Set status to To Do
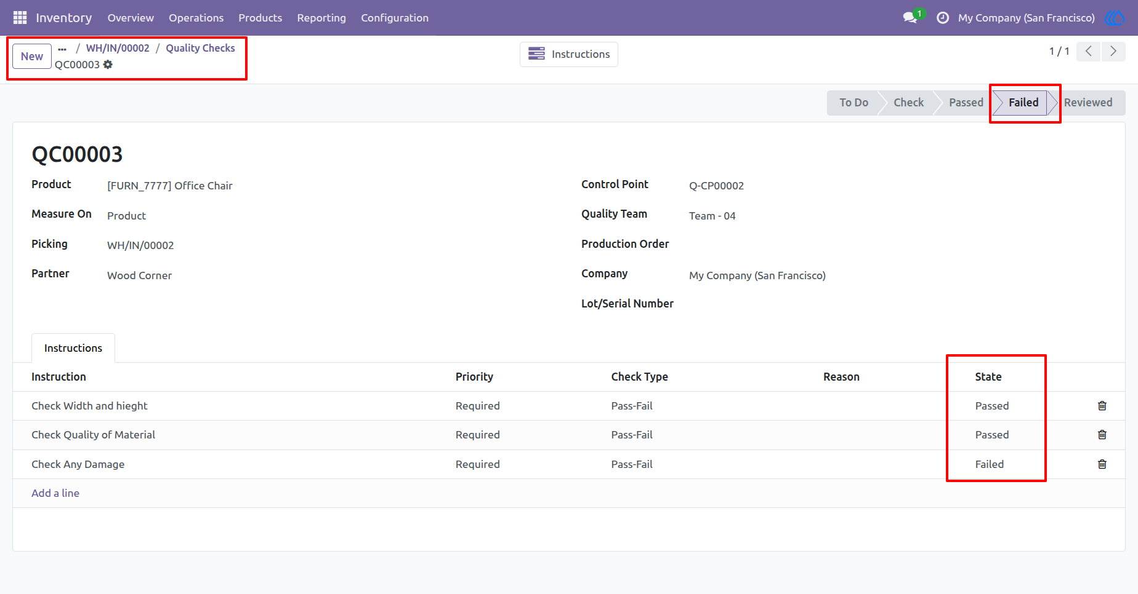This screenshot has width=1138, height=594. pyautogui.click(x=853, y=103)
